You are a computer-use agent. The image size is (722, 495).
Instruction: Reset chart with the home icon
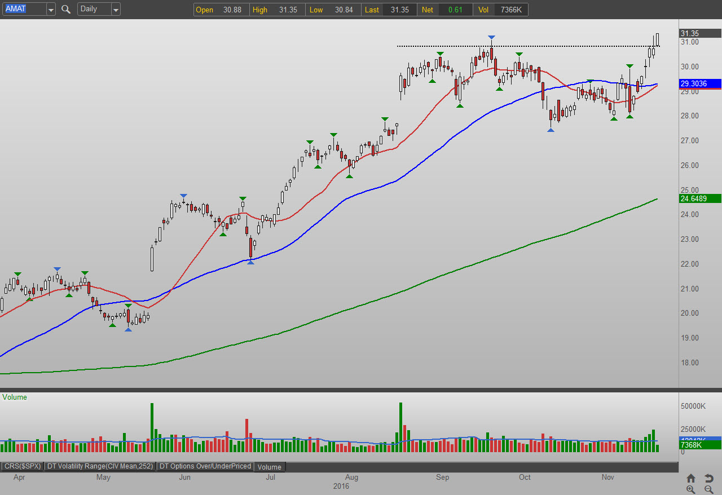(691, 478)
